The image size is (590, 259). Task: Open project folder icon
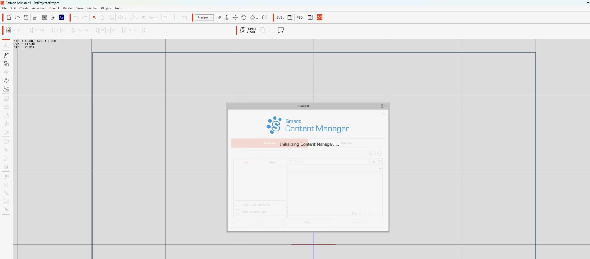click(x=17, y=17)
